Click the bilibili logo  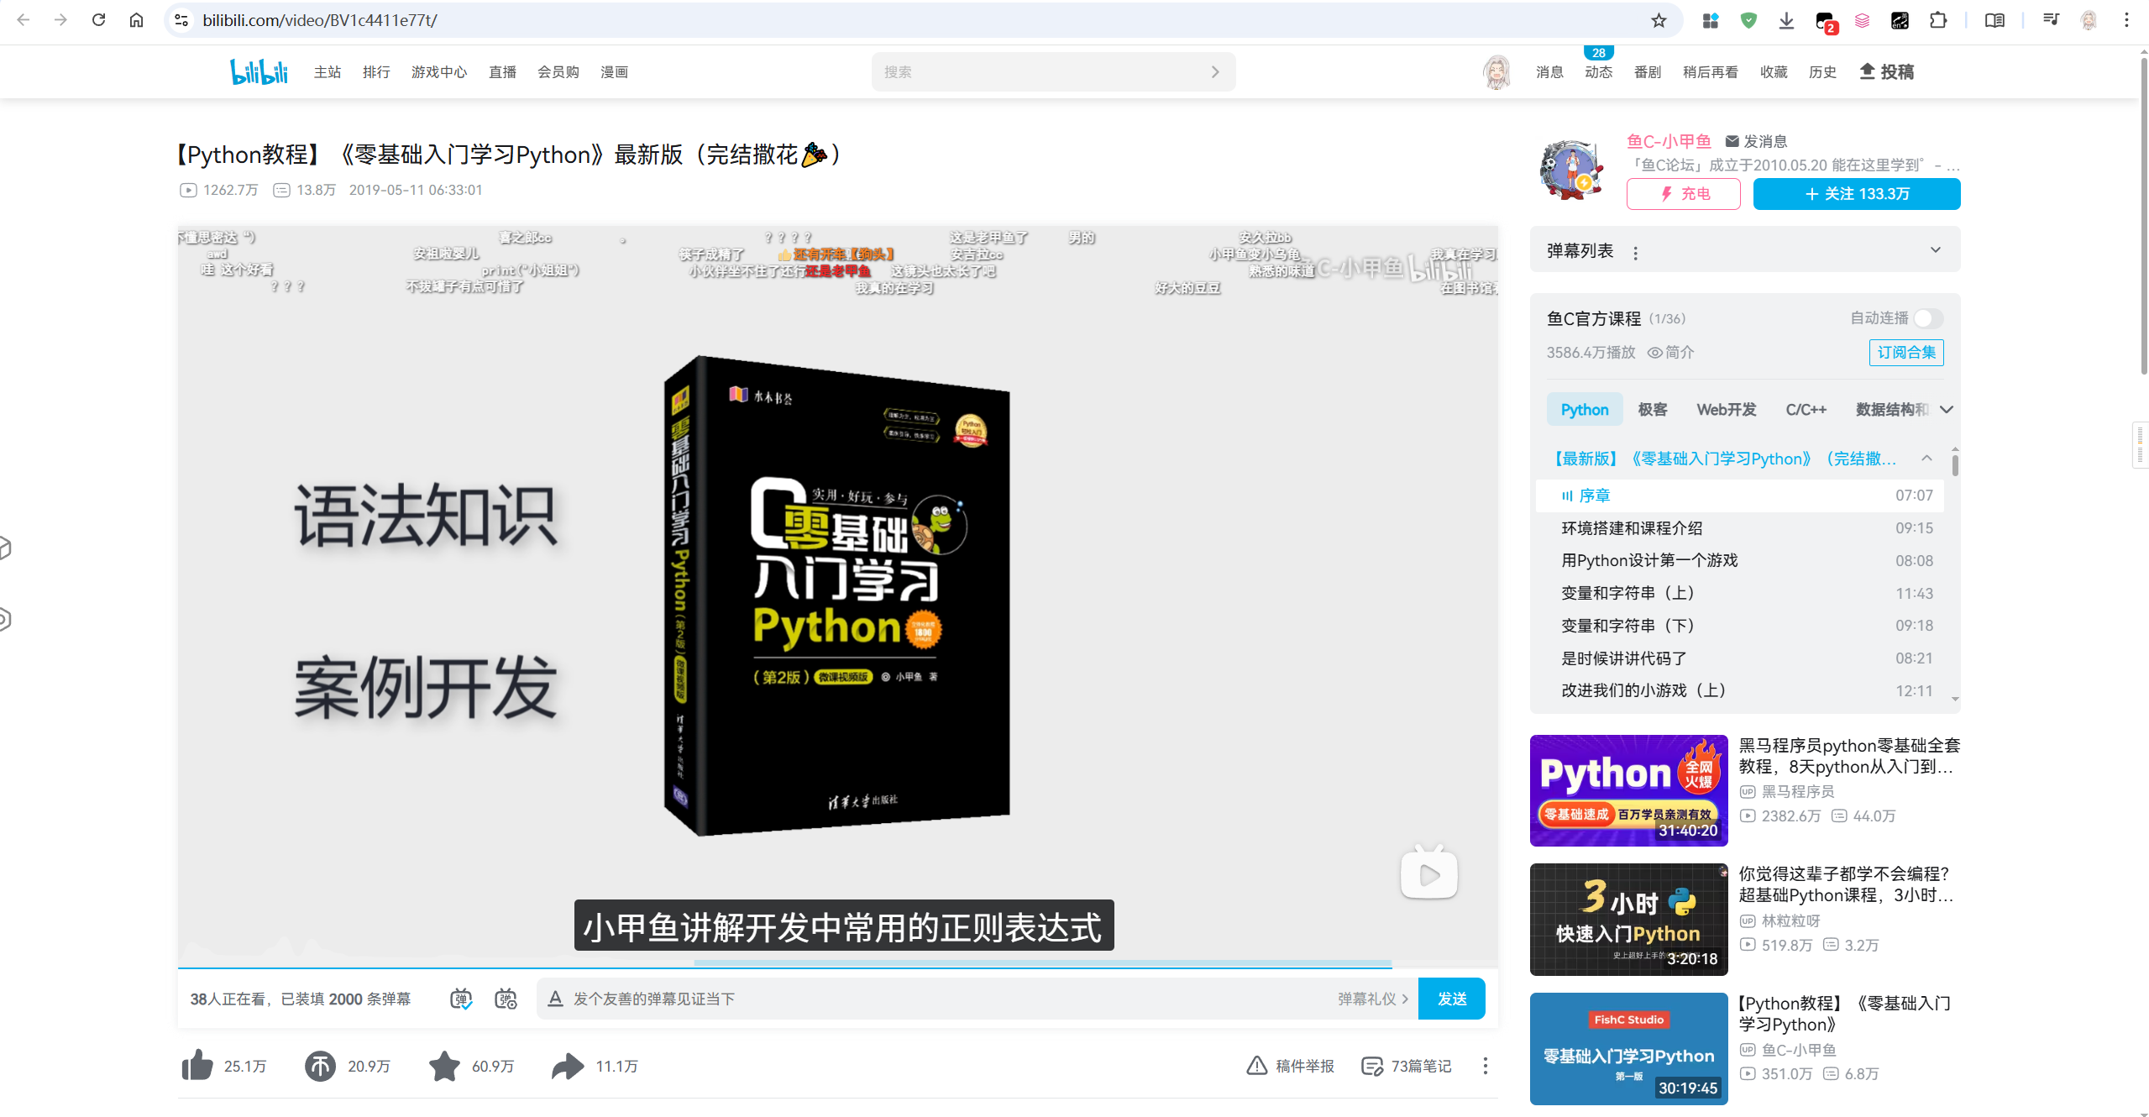(259, 71)
